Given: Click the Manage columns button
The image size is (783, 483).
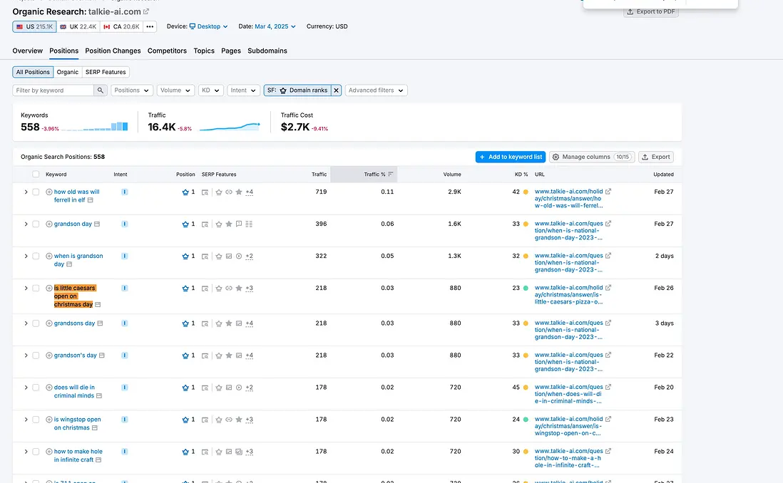Looking at the screenshot, I should point(592,157).
